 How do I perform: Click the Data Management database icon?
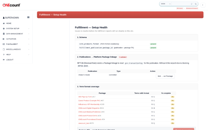click(x=4, y=34)
